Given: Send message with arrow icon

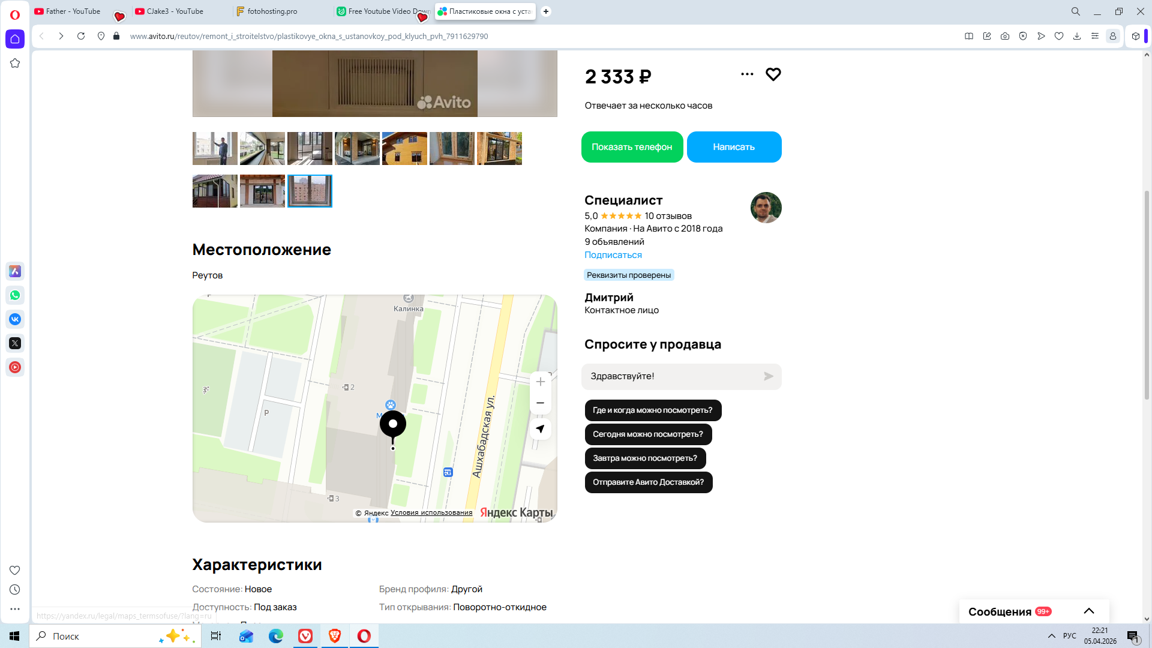Looking at the screenshot, I should coord(768,376).
